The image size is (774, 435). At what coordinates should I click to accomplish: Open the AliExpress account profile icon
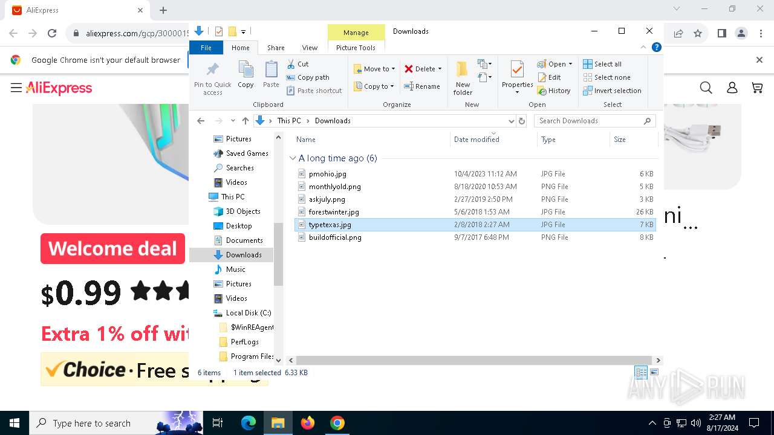tap(732, 88)
